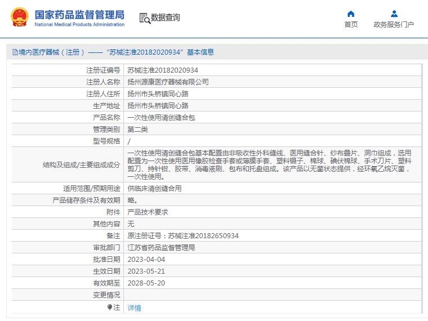Click the lightbulb icon next to 注

110,307
